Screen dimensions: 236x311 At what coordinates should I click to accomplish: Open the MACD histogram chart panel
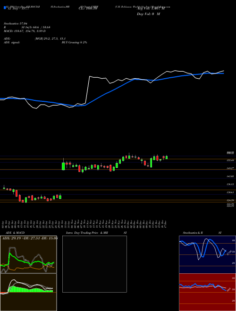(28, 292)
